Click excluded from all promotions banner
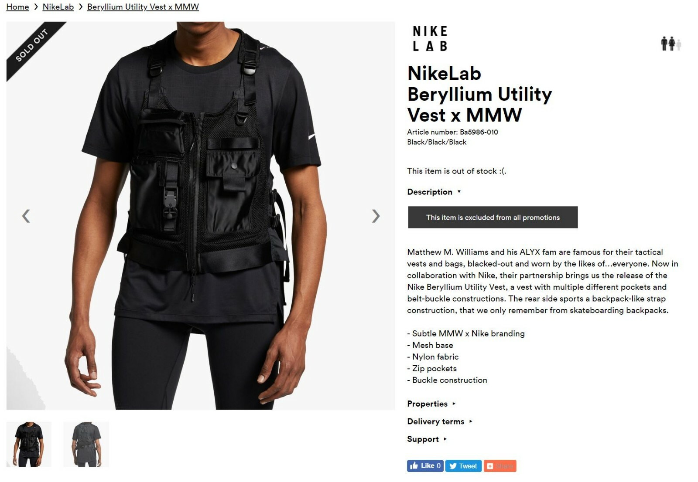 tap(493, 217)
